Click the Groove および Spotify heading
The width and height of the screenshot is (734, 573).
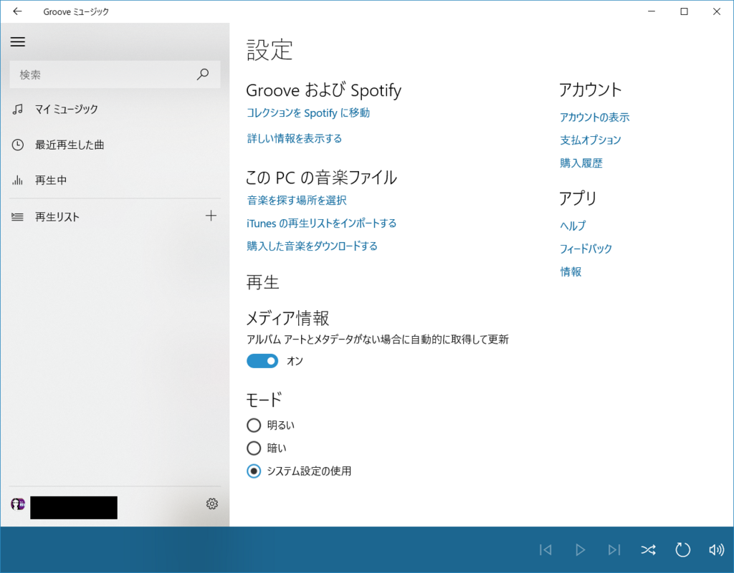pyautogui.click(x=324, y=90)
